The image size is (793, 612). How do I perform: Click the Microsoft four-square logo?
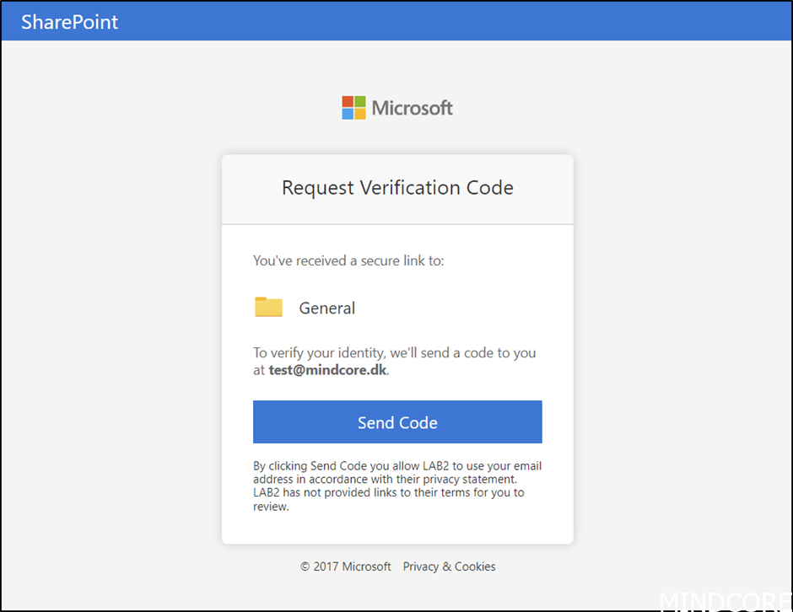click(353, 108)
